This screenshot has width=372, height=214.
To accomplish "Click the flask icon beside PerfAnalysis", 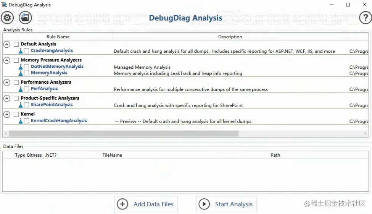I will (x=21, y=89).
